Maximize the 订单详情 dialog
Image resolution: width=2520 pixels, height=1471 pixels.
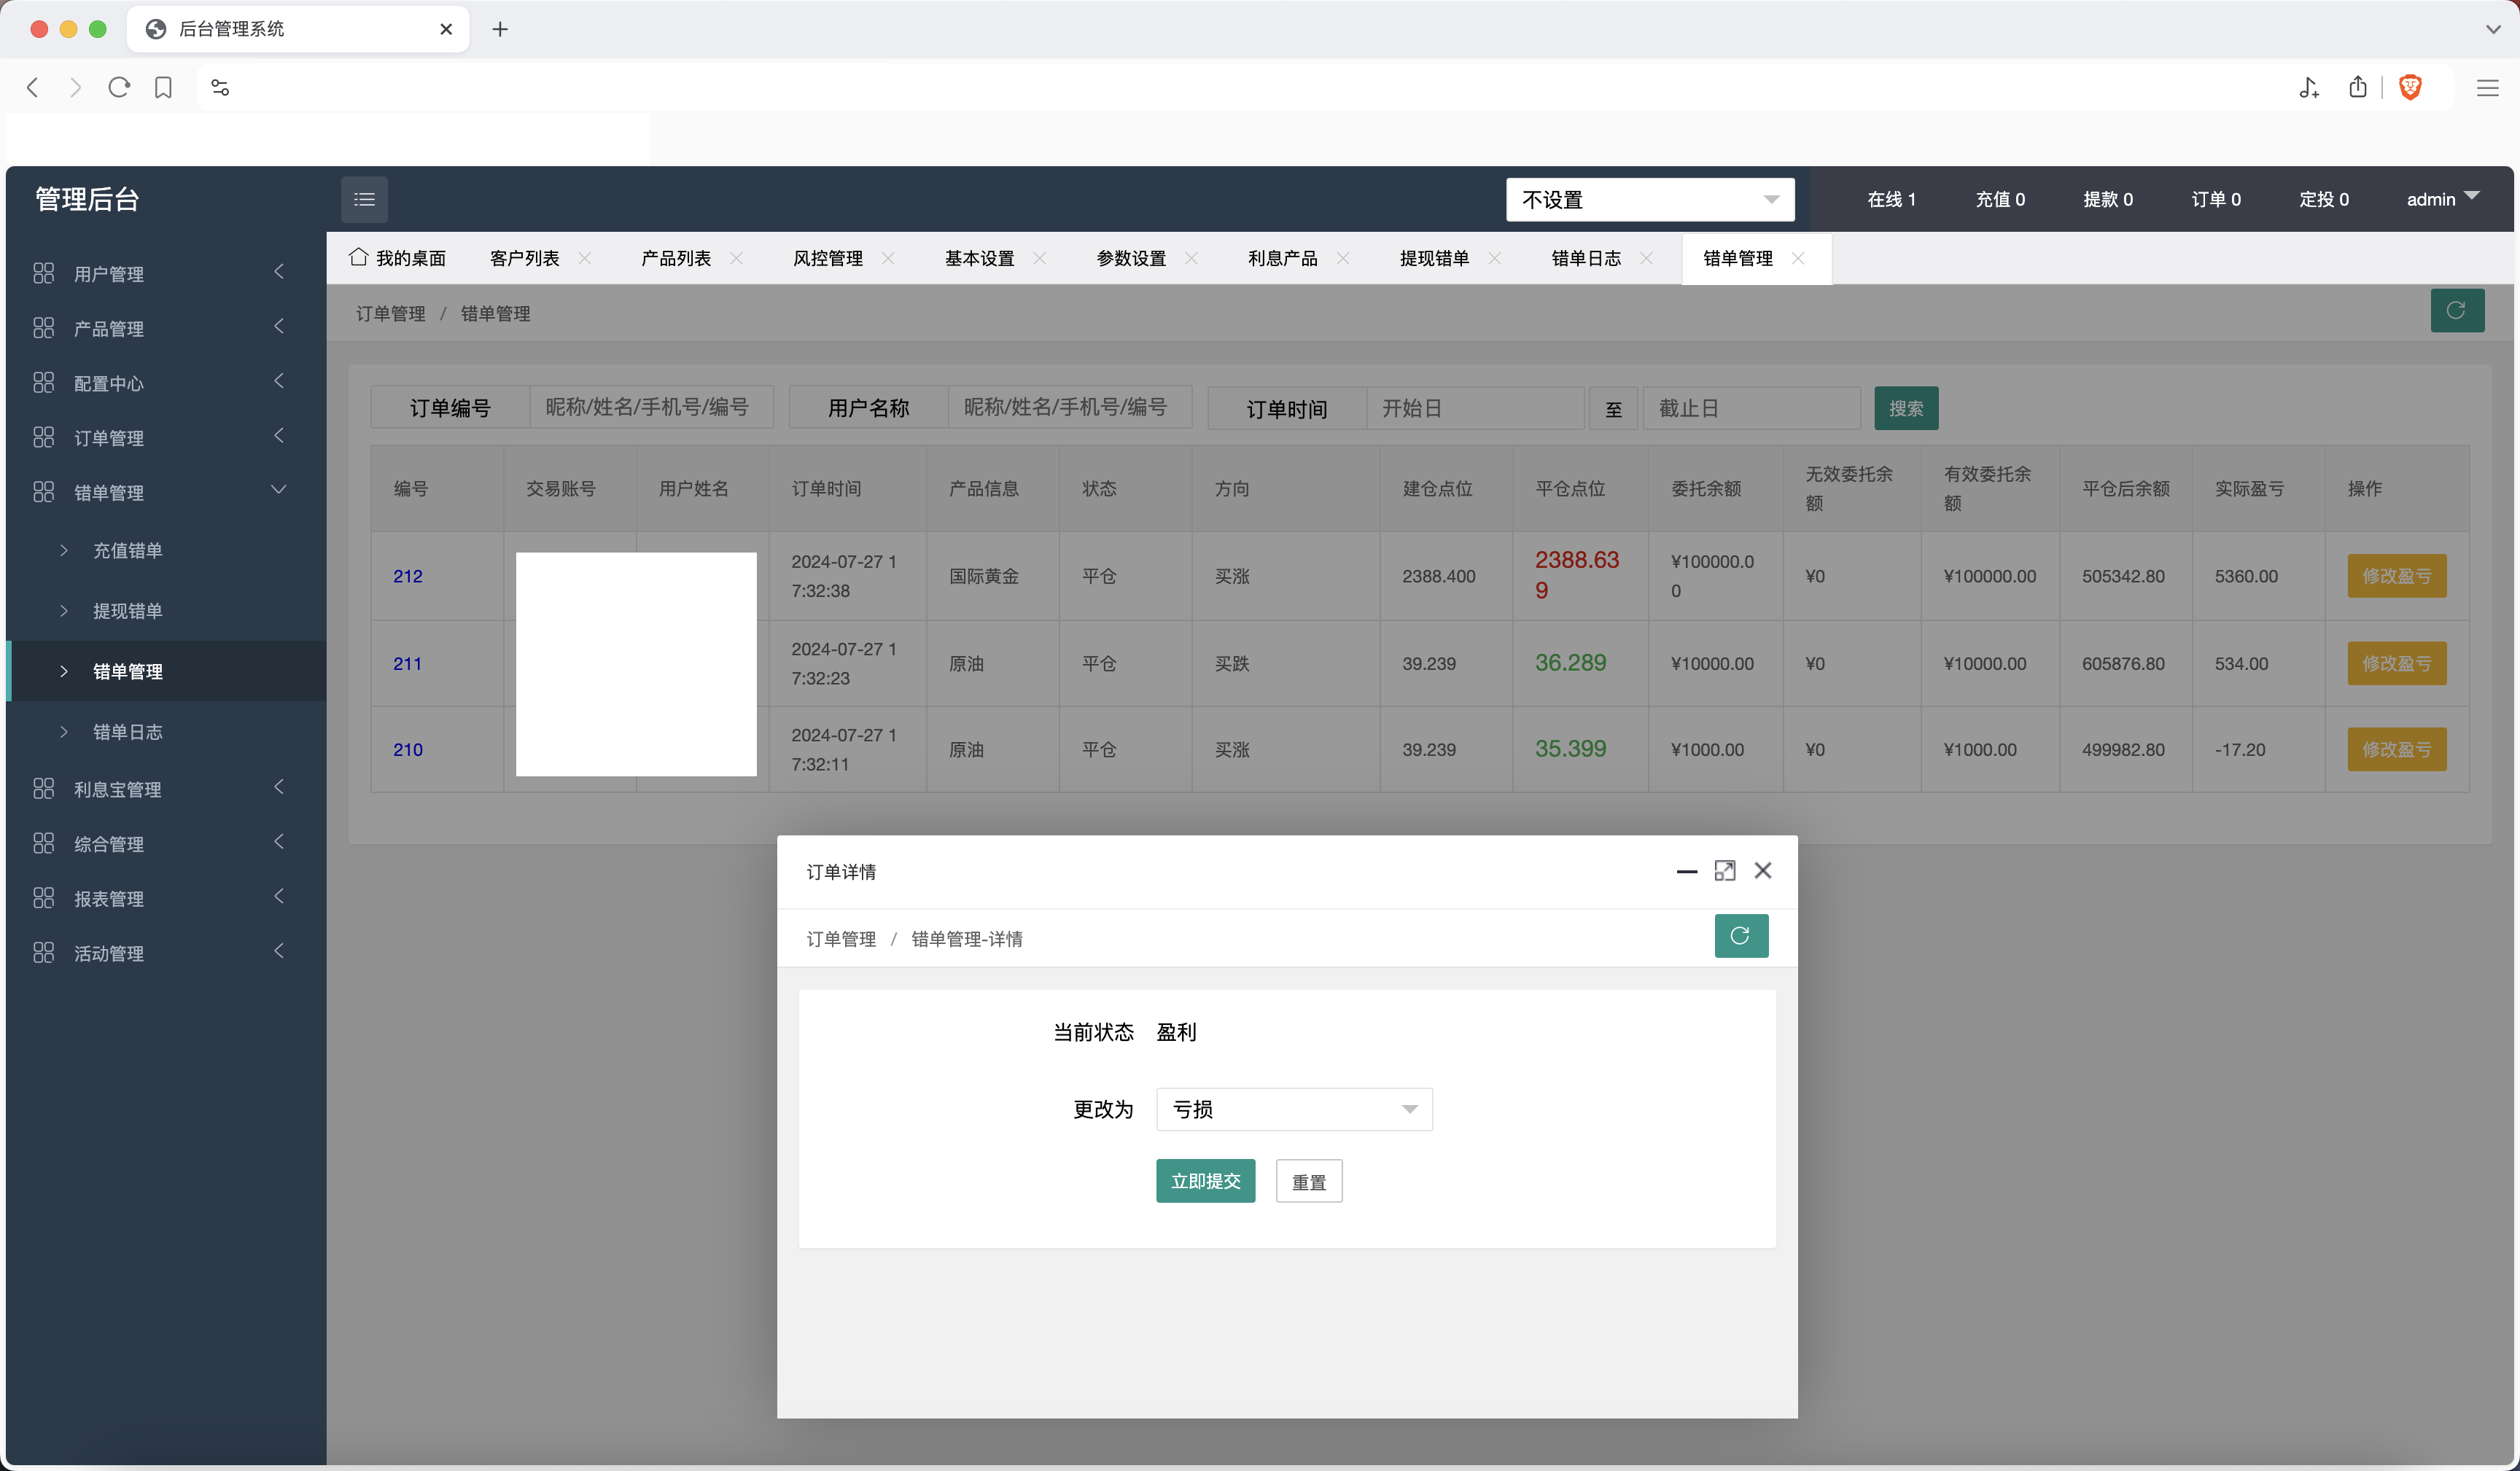pos(1725,870)
